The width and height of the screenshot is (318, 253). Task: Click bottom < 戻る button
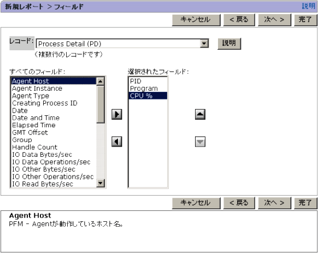239,203
